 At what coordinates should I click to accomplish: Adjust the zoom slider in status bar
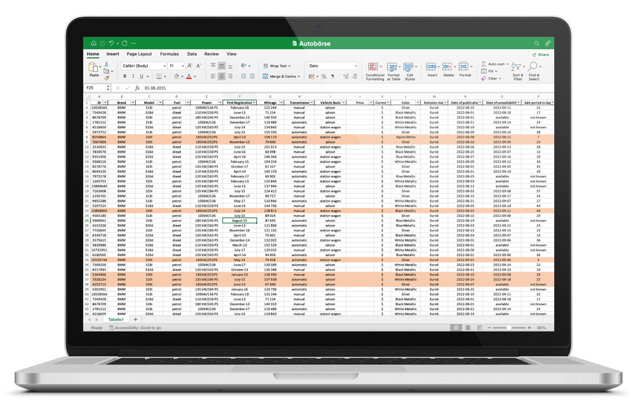tap(509, 328)
